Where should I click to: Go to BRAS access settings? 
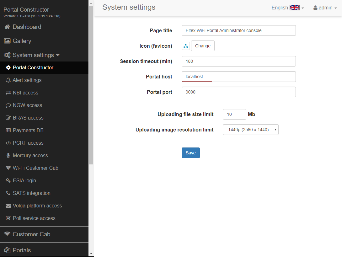click(x=28, y=118)
